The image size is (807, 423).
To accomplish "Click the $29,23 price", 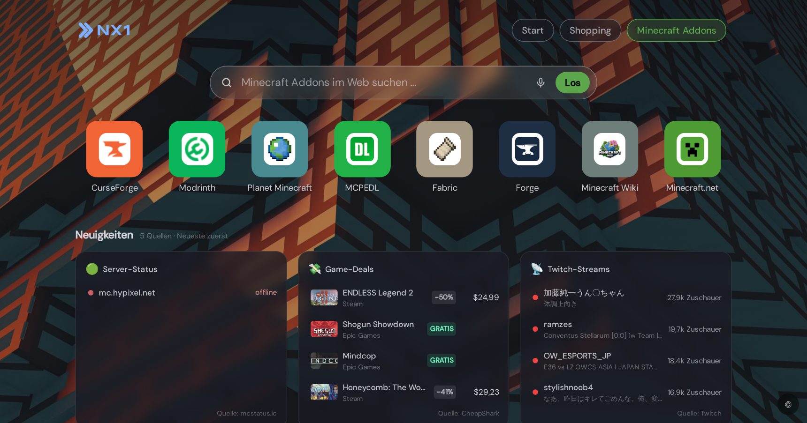I will (x=487, y=392).
